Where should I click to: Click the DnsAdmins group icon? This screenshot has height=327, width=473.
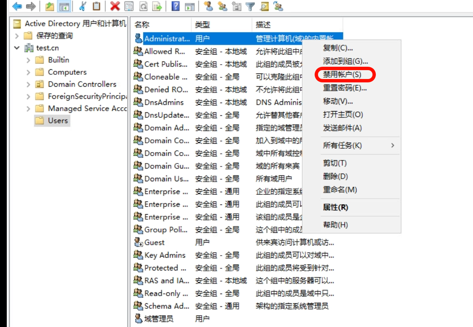coord(139,102)
